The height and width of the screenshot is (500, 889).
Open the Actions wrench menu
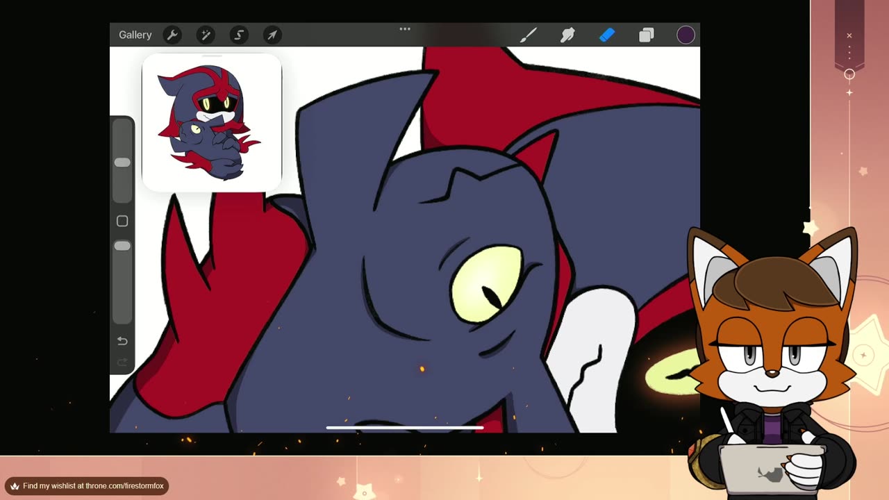pyautogui.click(x=172, y=35)
